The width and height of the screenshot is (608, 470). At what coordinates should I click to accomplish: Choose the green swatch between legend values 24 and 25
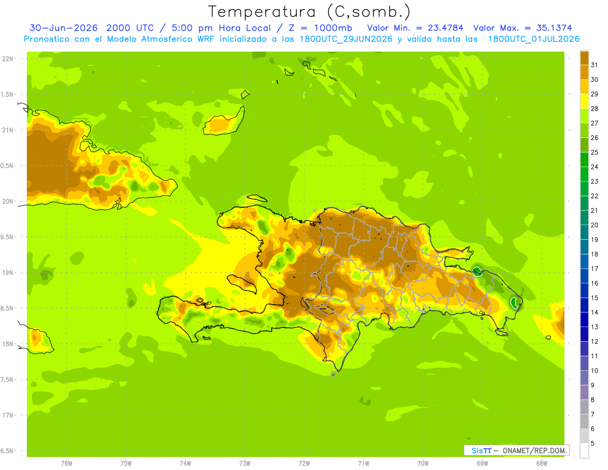pos(584,159)
